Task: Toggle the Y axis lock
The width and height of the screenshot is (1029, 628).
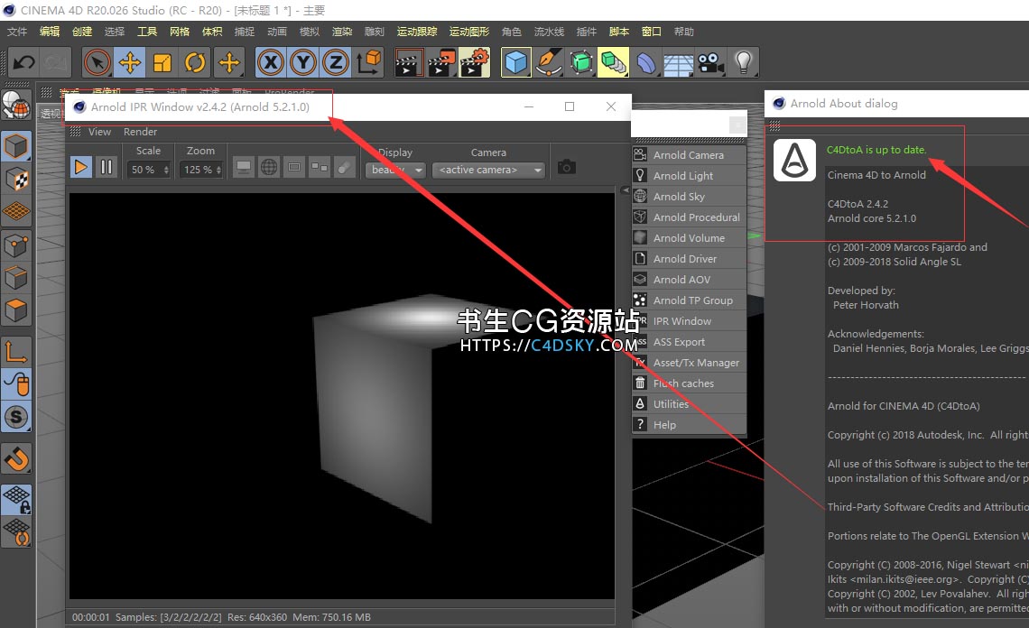Action: pos(303,62)
